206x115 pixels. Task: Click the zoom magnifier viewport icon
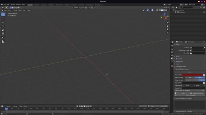(167, 23)
